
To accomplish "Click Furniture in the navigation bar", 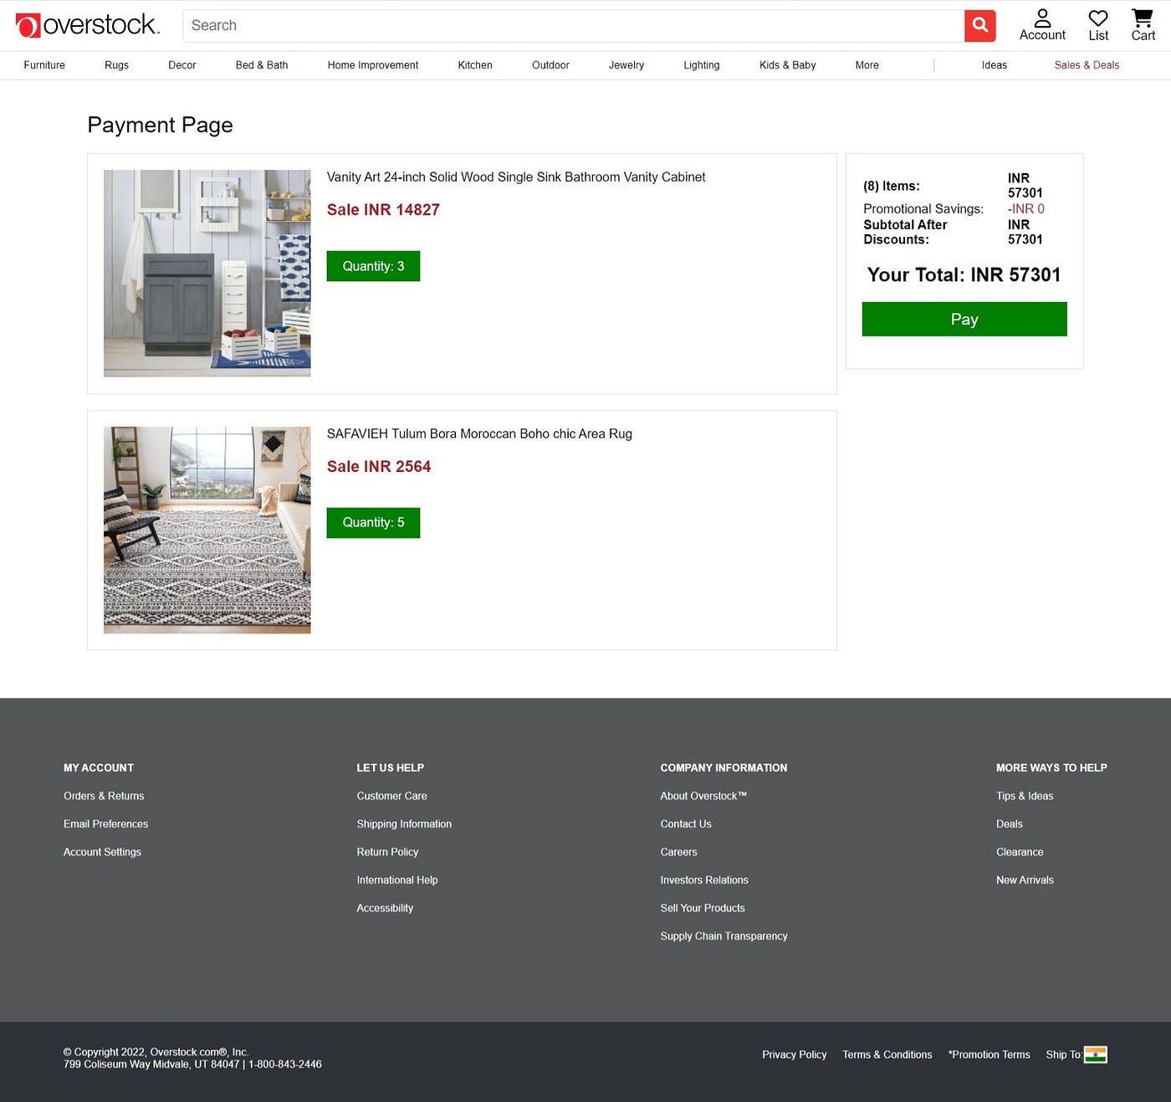I will 44,65.
